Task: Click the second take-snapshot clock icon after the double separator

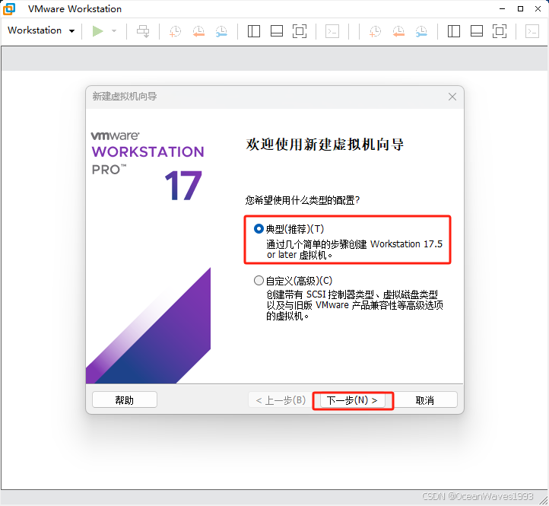Action: coord(375,31)
